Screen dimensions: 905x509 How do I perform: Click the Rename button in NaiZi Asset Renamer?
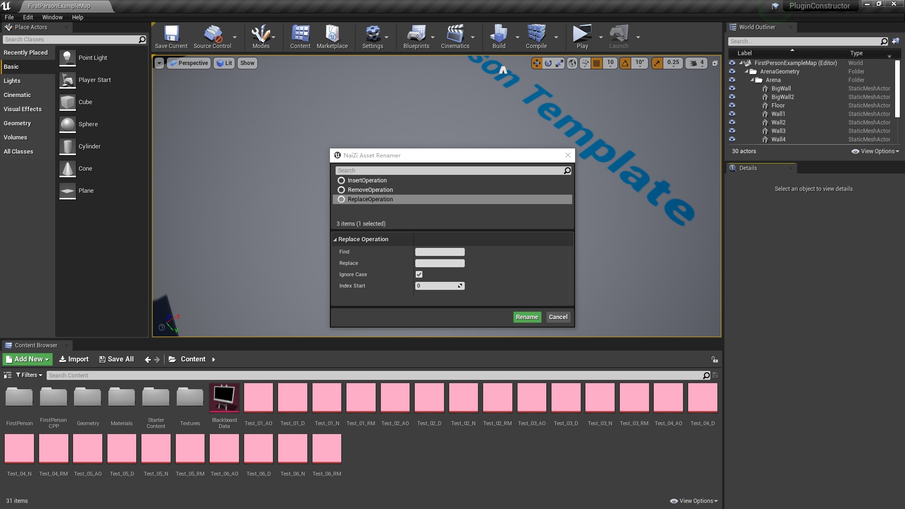pyautogui.click(x=527, y=317)
